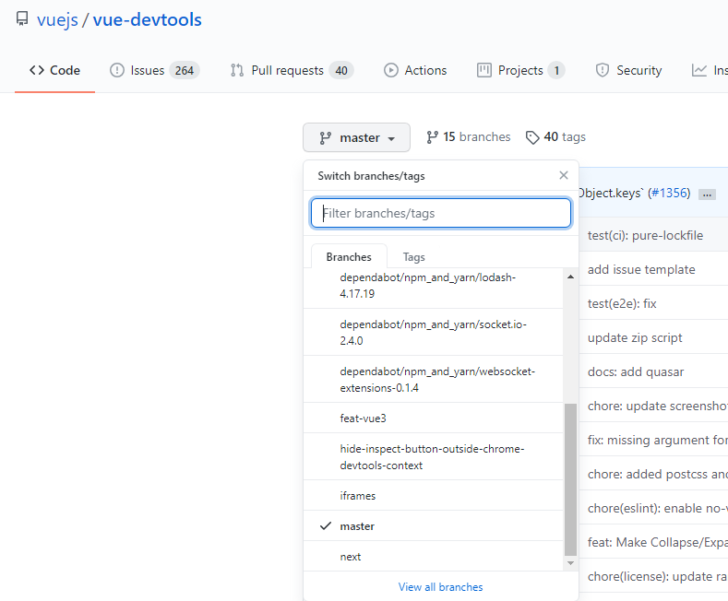Image resolution: width=728 pixels, height=601 pixels.
Task: Click the Actions play icon
Action: pyautogui.click(x=391, y=70)
